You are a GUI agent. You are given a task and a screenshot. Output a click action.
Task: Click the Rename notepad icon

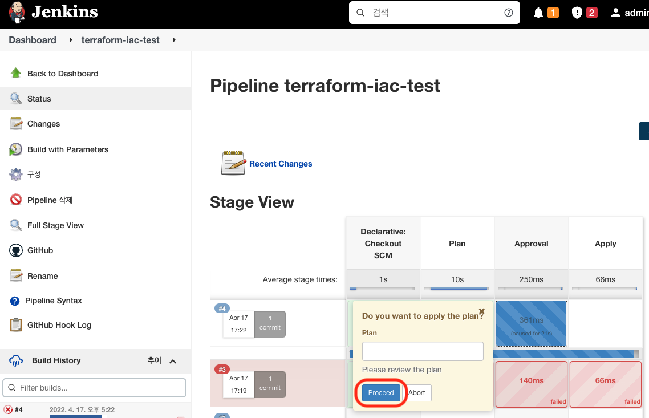pos(16,275)
